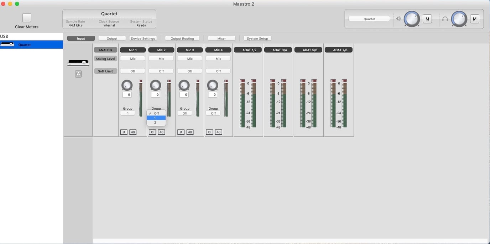Image resolution: width=490 pixels, height=244 pixels.
Task: Choose Off in the Mic 2 Group menu
Action: (x=156, y=113)
